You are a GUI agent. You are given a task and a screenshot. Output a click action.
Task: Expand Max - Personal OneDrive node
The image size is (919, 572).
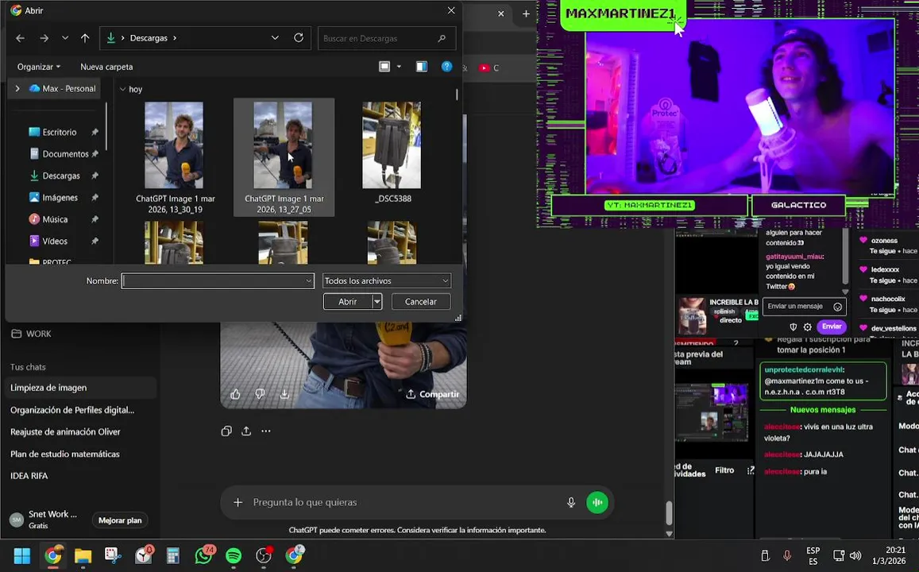click(17, 88)
